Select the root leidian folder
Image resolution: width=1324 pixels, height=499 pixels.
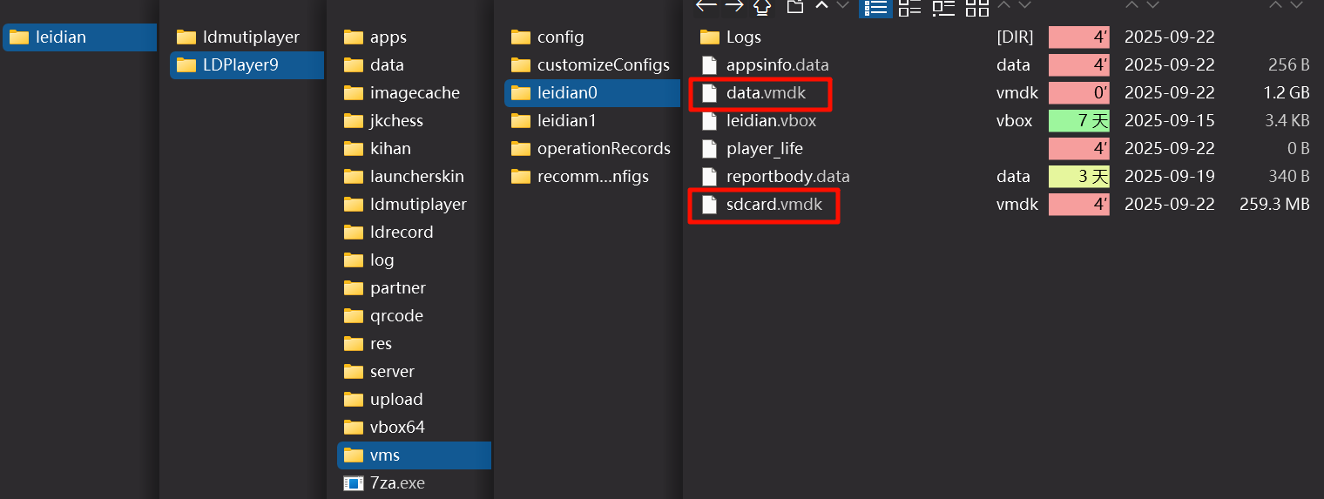pyautogui.click(x=60, y=37)
